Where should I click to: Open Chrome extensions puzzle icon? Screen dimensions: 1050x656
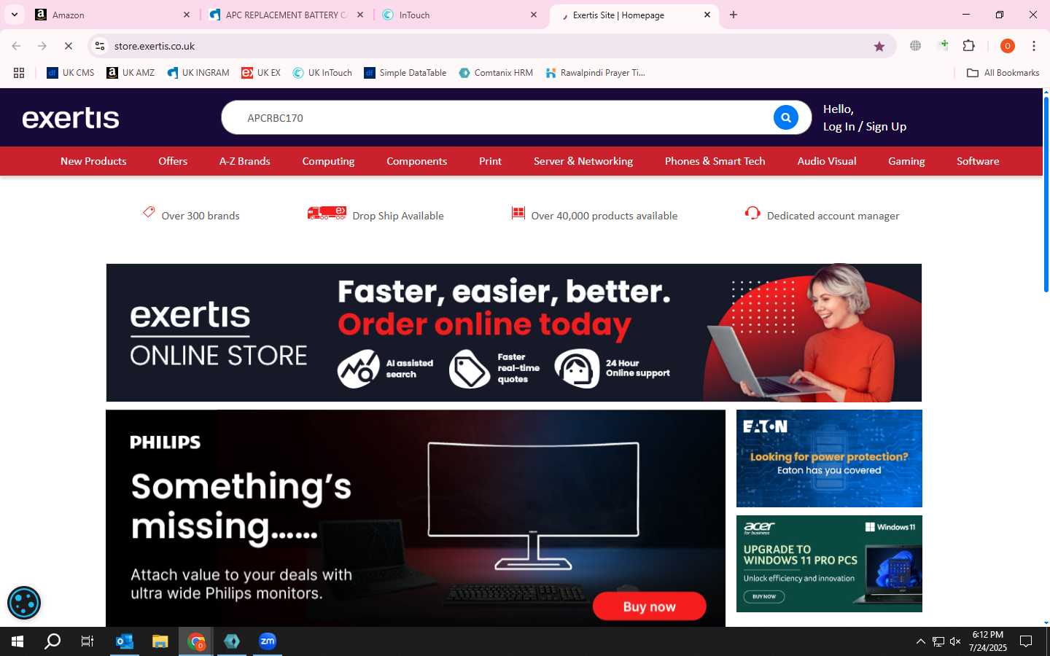tap(969, 46)
